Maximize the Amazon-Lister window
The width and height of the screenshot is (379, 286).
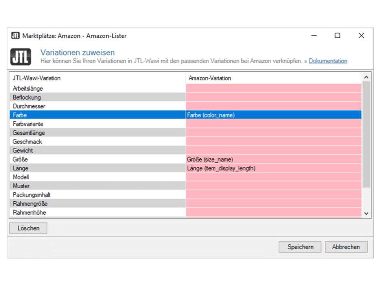(337, 36)
